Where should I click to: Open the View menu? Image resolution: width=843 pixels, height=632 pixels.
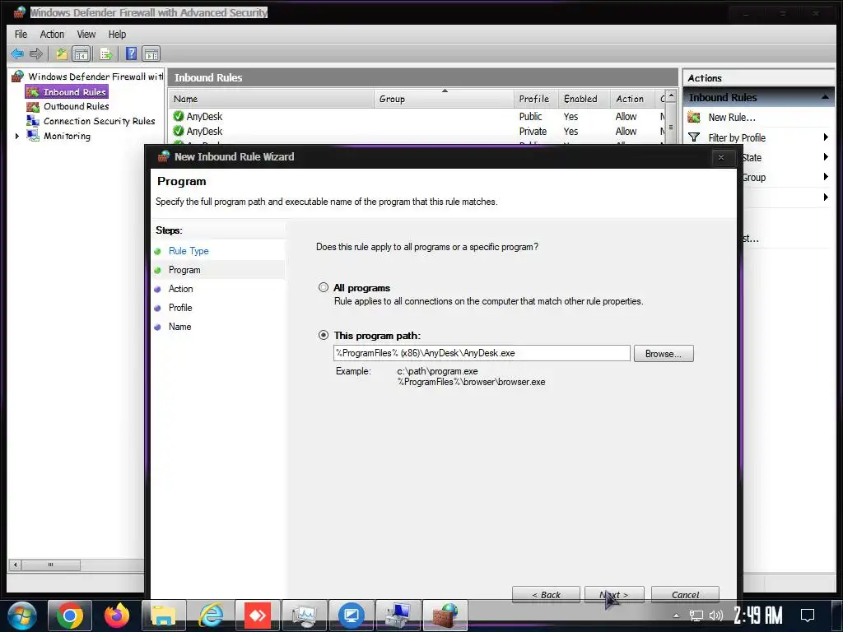click(86, 35)
